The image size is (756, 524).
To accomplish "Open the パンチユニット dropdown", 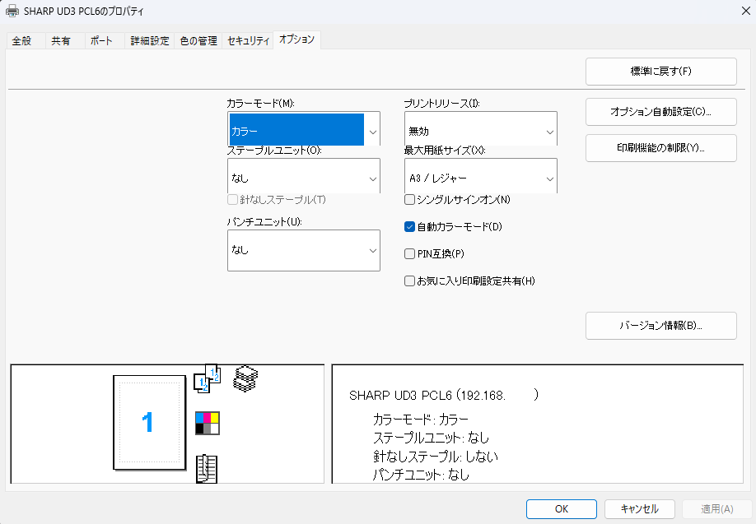I will [x=304, y=250].
